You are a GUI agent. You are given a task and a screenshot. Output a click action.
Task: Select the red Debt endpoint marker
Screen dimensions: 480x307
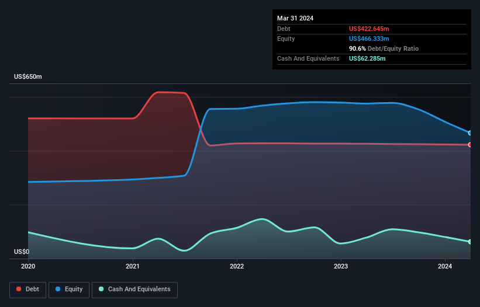tap(470, 145)
